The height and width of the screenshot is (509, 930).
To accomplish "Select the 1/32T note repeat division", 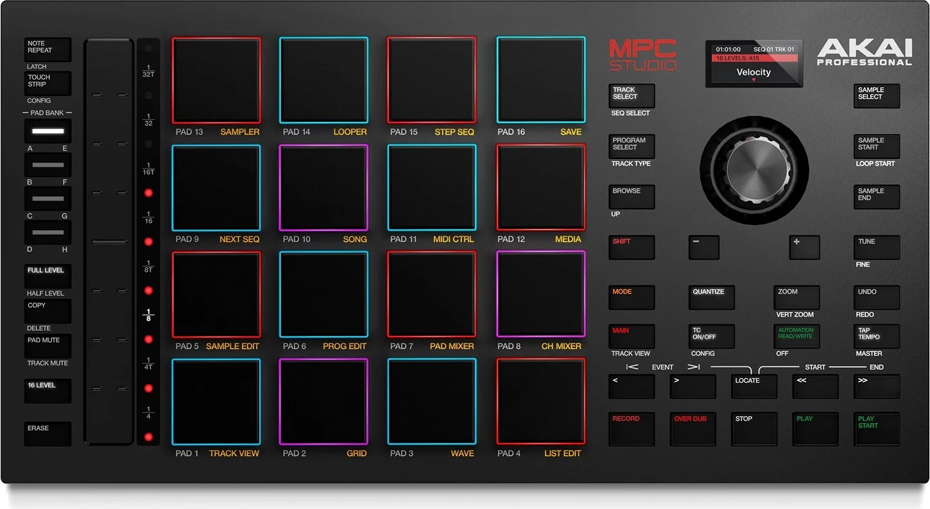I will click(148, 71).
